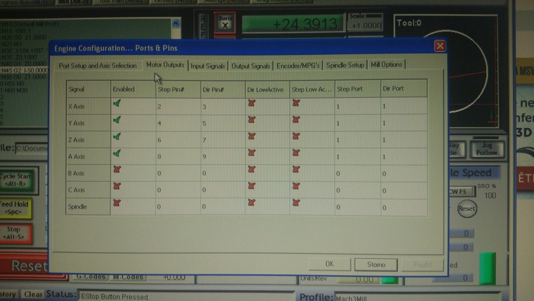Select the Y Axis Dir Pin# cell
Viewport: 534px width, 301px height.
pyautogui.click(x=222, y=123)
